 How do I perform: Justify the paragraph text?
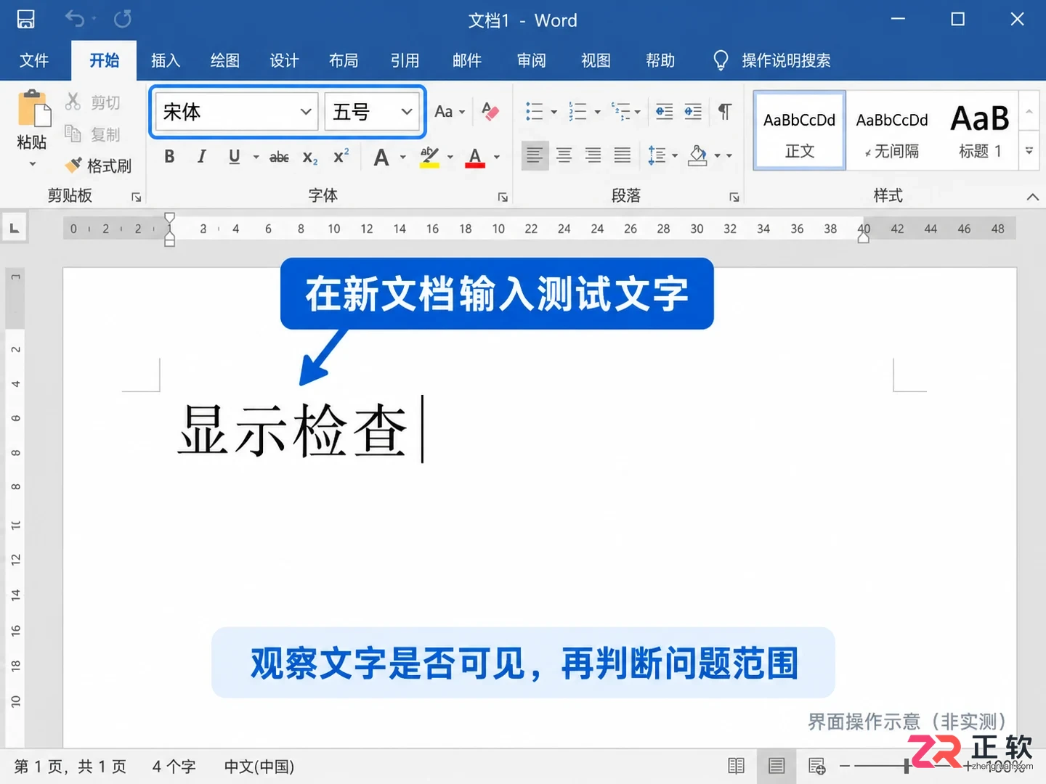pos(623,155)
